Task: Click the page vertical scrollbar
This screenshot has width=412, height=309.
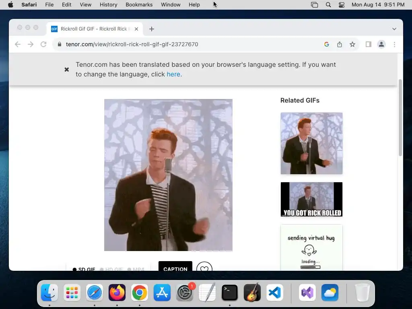Action: (x=400, y=117)
